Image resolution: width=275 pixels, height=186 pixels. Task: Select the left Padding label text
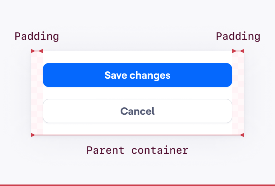(37, 37)
